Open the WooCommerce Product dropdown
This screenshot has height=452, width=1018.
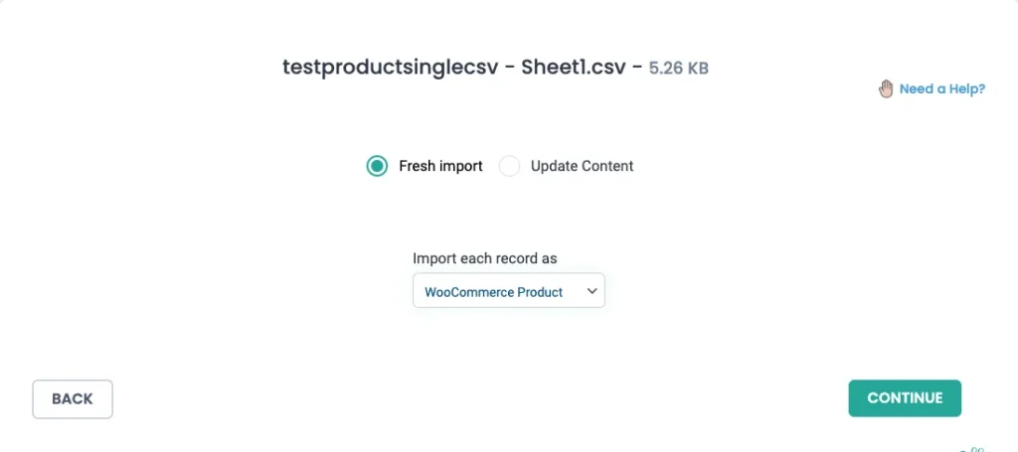[508, 291]
